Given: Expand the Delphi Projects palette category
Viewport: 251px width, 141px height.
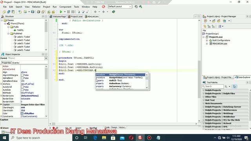Looking at the screenshot, I should pyautogui.click(x=204, y=90).
